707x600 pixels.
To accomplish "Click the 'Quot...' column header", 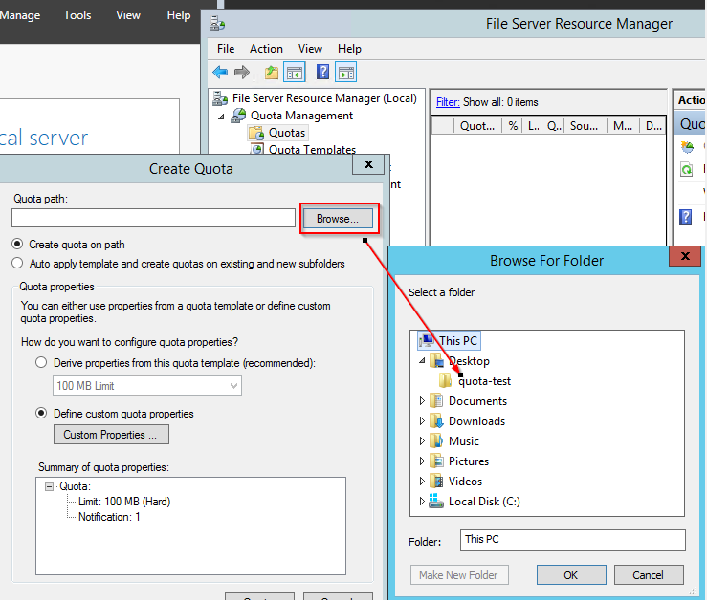I will (x=478, y=126).
